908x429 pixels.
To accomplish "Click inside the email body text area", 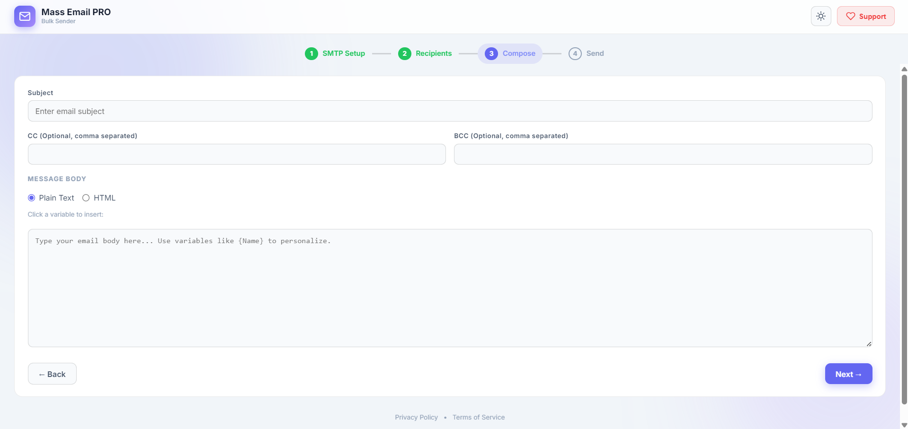I will click(450, 288).
